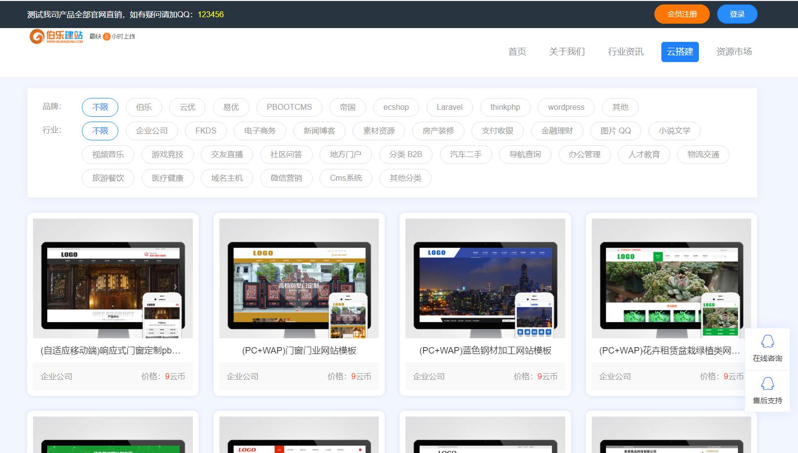Filter by brand 帝国
This screenshot has height=453, width=798.
tap(348, 107)
